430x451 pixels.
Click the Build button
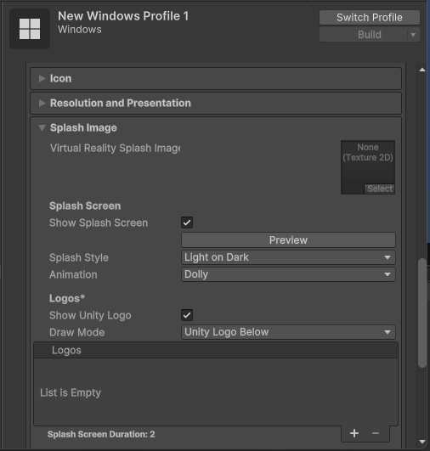pos(364,35)
